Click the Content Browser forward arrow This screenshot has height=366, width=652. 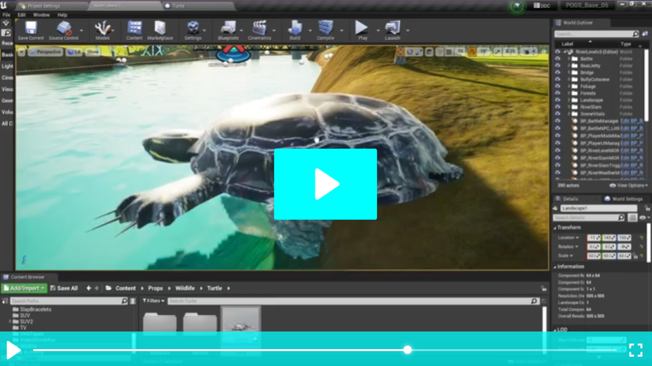coord(96,288)
